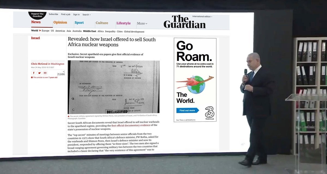
Task: Switch to the Opinion section tab
Action: coord(60,23)
